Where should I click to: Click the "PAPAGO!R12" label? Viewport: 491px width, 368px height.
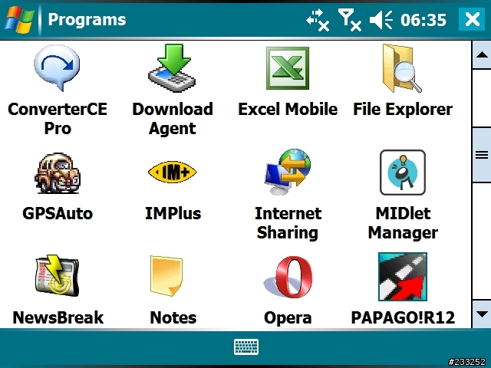[x=403, y=317]
